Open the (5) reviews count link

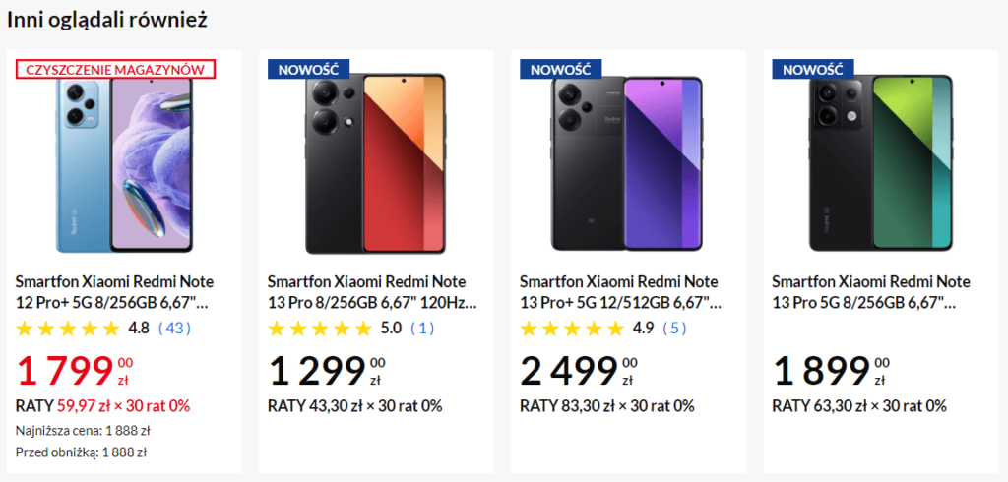pyautogui.click(x=674, y=329)
